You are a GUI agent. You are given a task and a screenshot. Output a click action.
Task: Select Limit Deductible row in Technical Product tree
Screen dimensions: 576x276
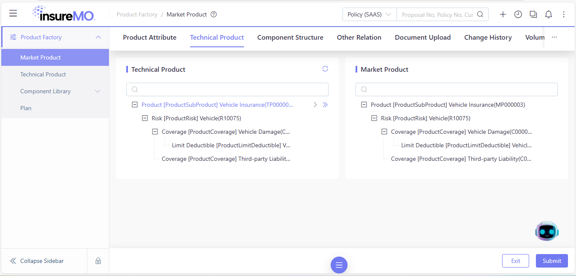pos(231,145)
